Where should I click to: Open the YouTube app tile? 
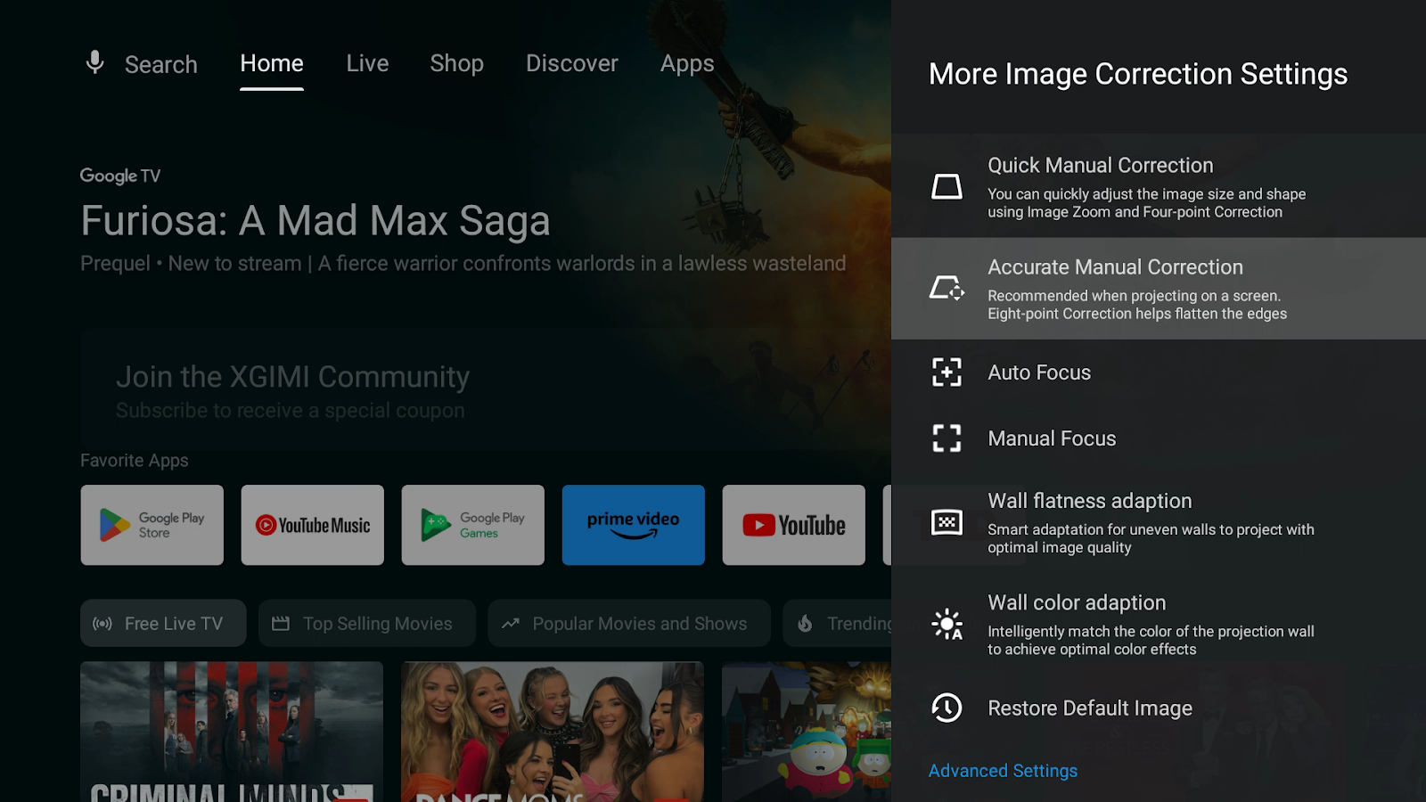tap(794, 525)
